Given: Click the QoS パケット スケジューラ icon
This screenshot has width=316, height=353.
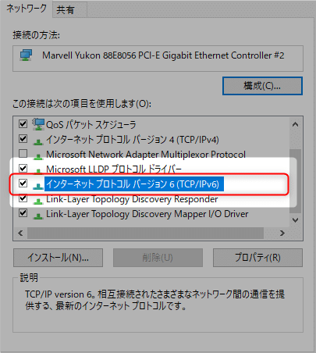Looking at the screenshot, I should coord(38,124).
